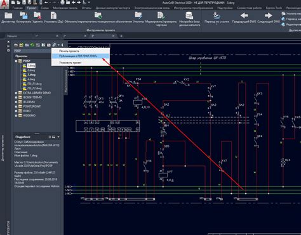Click Open file icon in Quick Access toolbar
The height and width of the screenshot is (235, 301).
click(x=19, y=3)
